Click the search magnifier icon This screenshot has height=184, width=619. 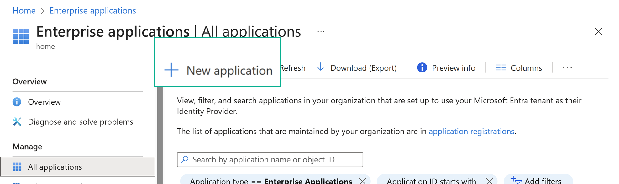pyautogui.click(x=185, y=159)
